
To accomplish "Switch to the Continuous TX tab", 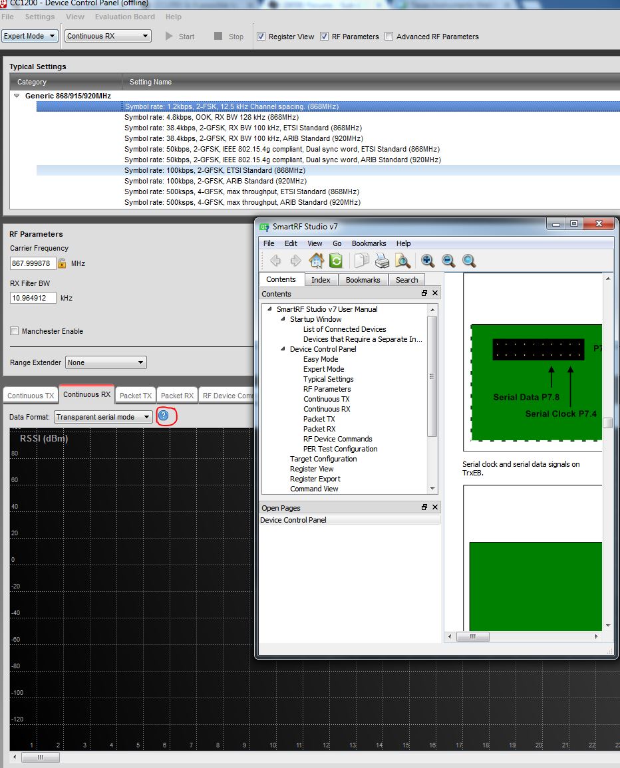I will click(31, 396).
